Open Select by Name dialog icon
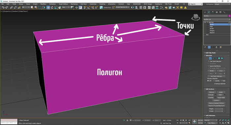231x125 pixels. [x=36, y=8]
